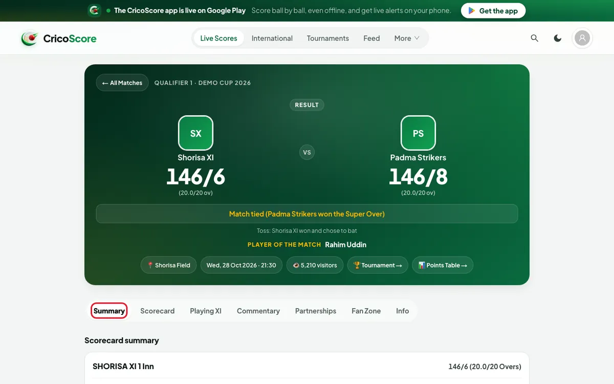
Task: Click the Shorisa XI team name
Action: tap(195, 158)
